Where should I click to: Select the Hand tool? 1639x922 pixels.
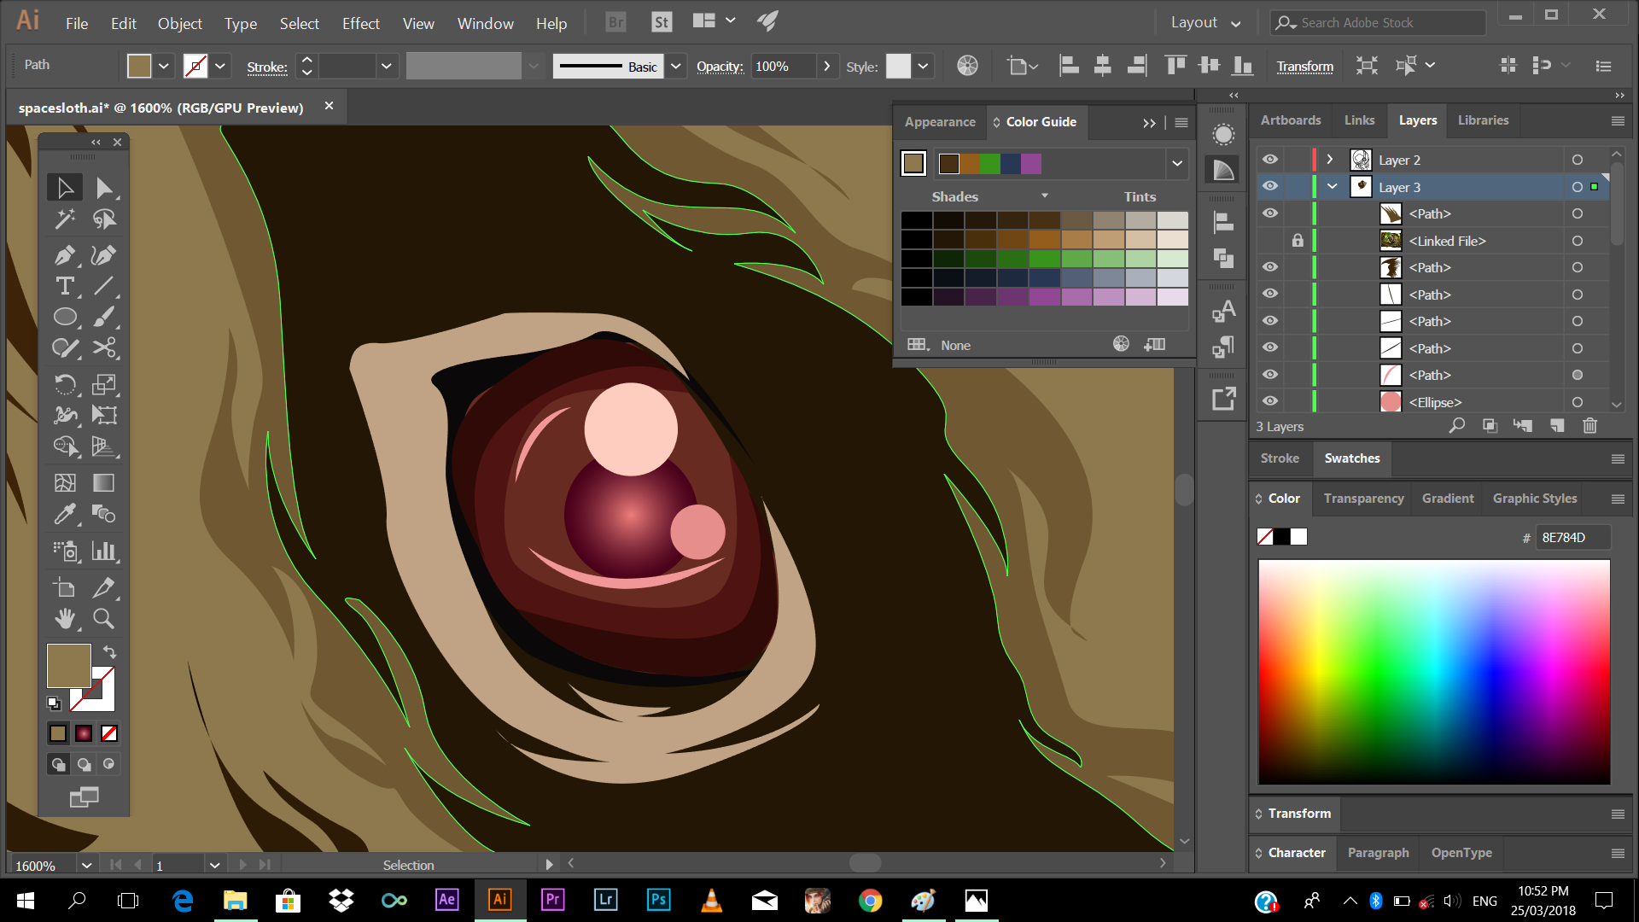pos(65,618)
